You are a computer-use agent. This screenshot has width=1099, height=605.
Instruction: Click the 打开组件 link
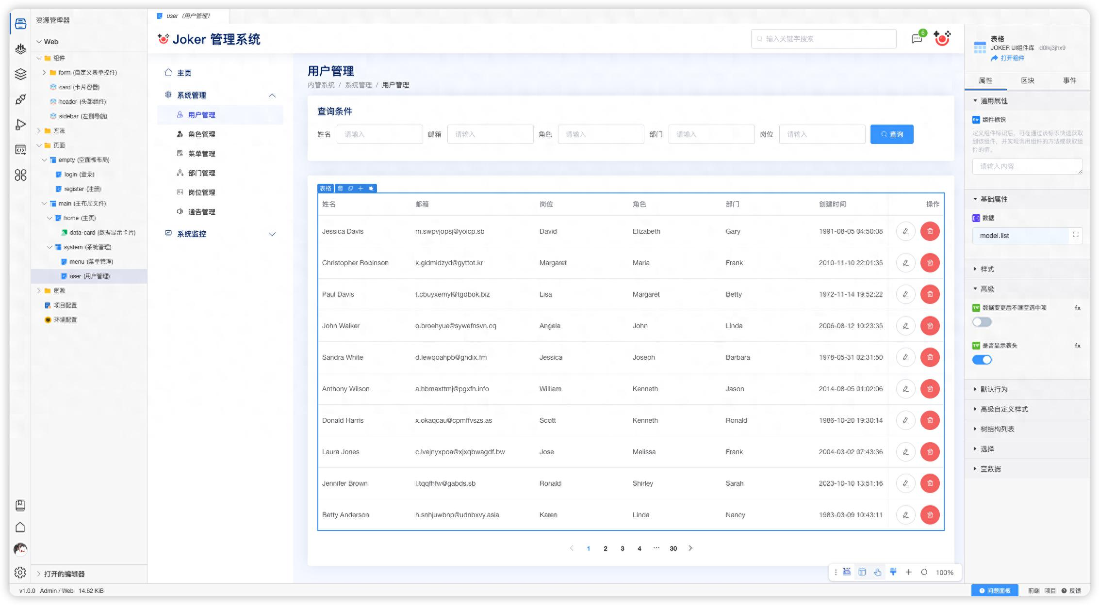tap(1012, 58)
